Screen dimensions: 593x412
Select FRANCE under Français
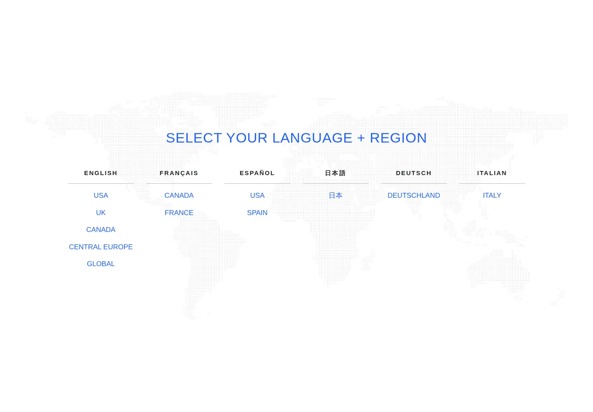179,213
